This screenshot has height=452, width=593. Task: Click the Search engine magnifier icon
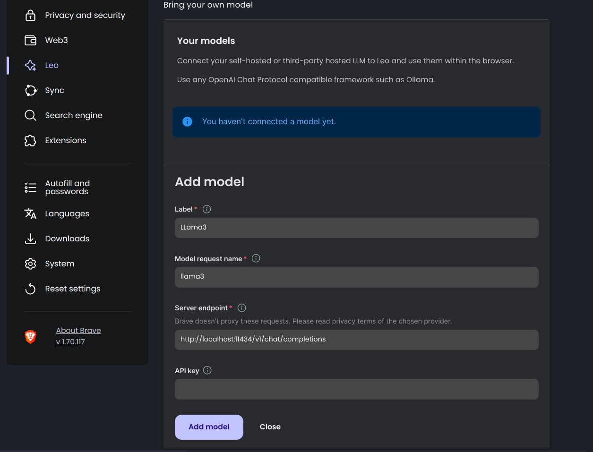[30, 115]
